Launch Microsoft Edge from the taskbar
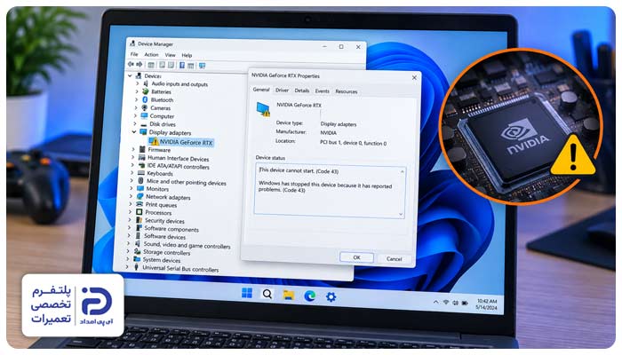 (x=309, y=296)
